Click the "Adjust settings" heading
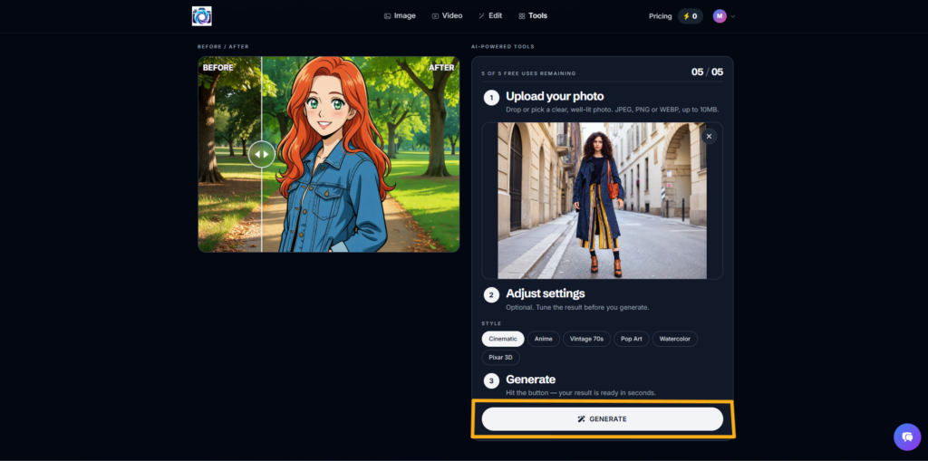 coord(545,293)
